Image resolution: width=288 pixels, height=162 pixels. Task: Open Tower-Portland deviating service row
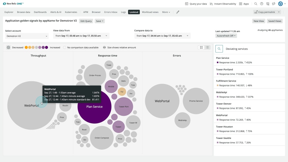[x=249, y=72]
